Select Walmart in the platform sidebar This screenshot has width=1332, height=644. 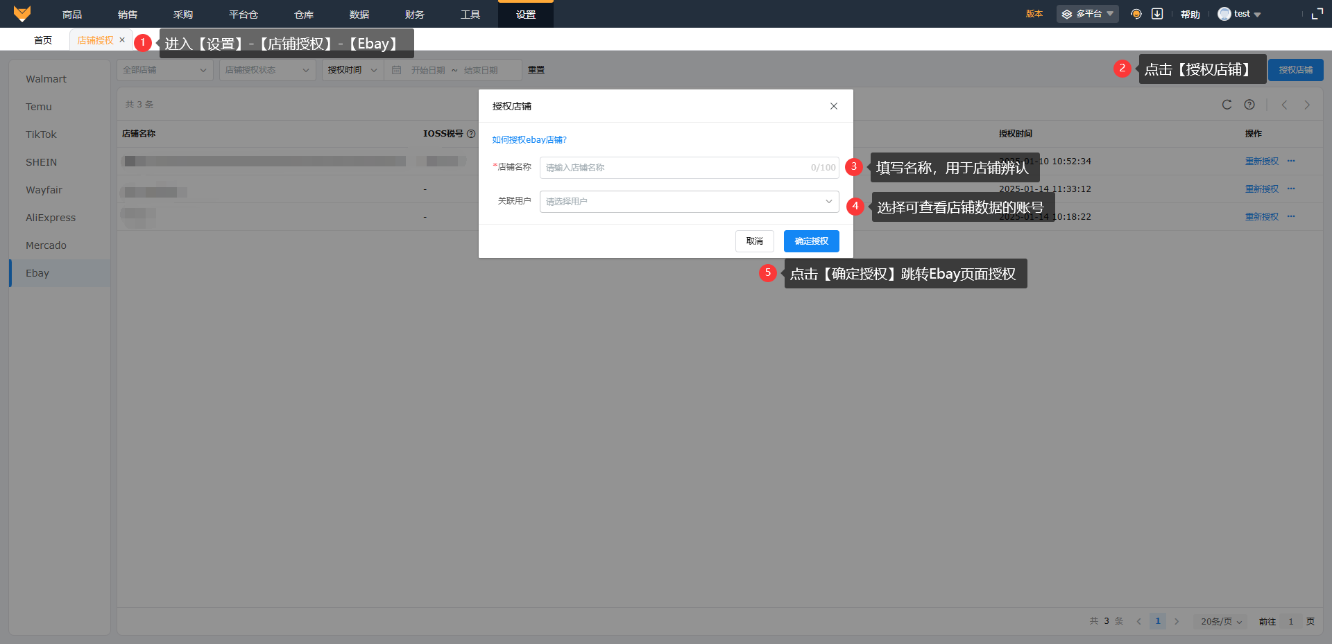(60, 79)
